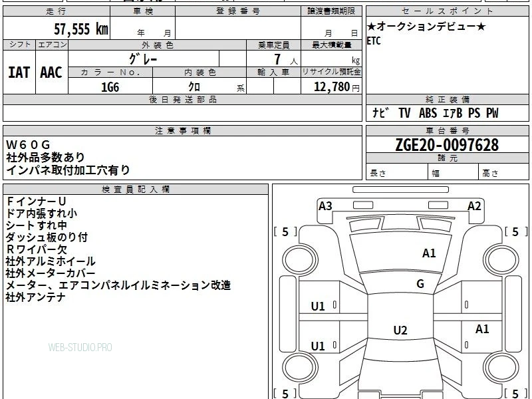Viewport: 532px width, 399px height.
Task: Select the 登録番号 header
Action: point(238,11)
